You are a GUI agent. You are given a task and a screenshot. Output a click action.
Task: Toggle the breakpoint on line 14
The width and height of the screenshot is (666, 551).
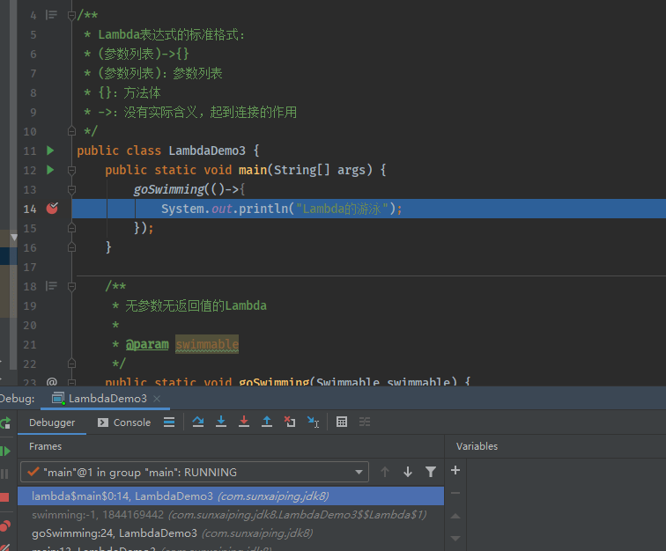pos(52,208)
